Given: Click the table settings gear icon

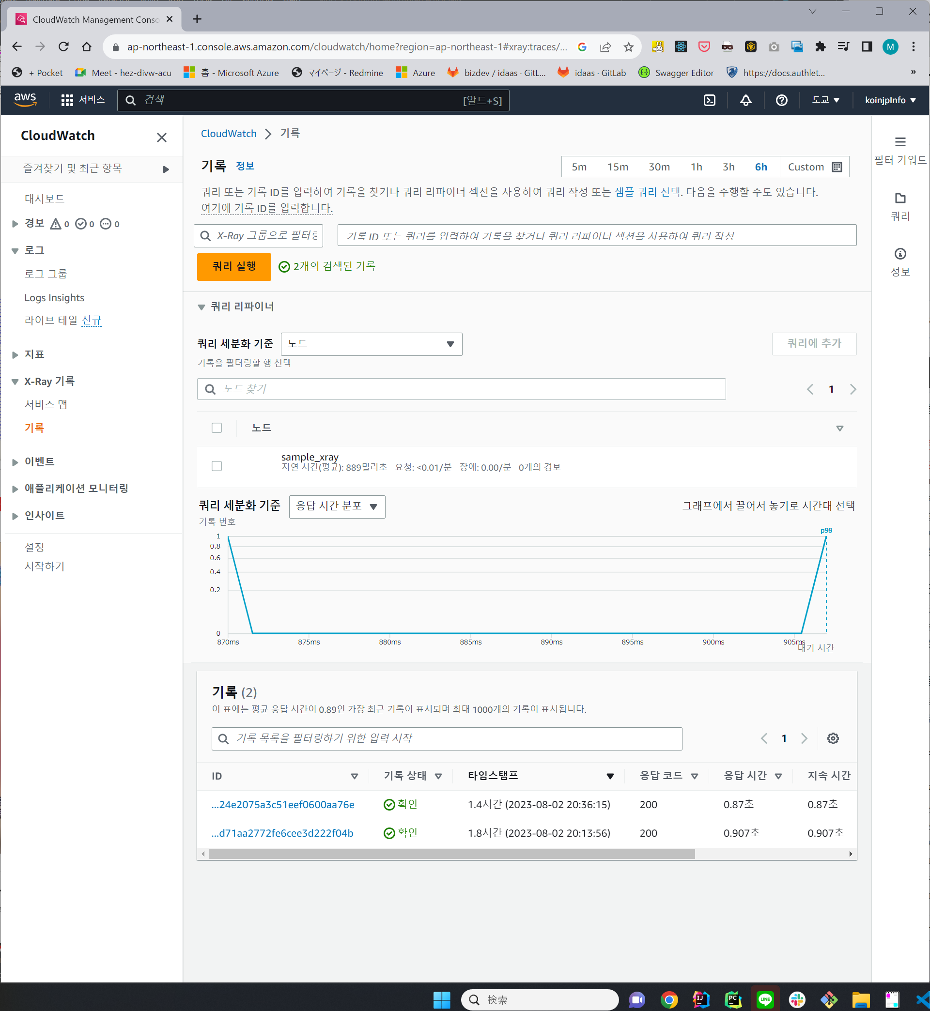Looking at the screenshot, I should click(x=833, y=738).
